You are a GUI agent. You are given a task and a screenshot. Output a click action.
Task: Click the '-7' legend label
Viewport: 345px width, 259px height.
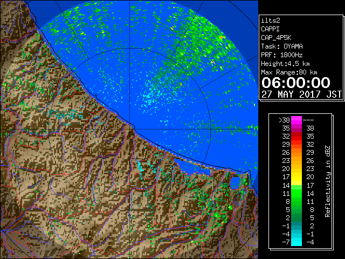point(286,242)
